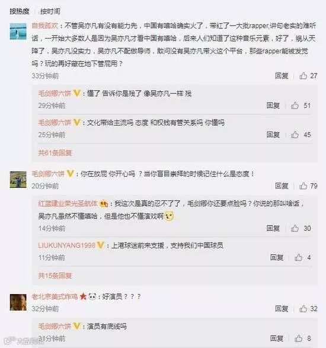Viewport: 326px width, 348px height.
Task: Open 红蓝建业荣光圣航体 profile link
Action: pos(68,203)
